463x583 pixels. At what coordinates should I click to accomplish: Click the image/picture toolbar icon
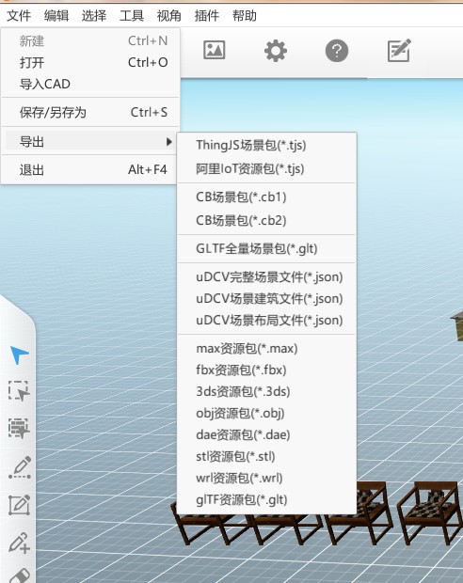tap(214, 50)
